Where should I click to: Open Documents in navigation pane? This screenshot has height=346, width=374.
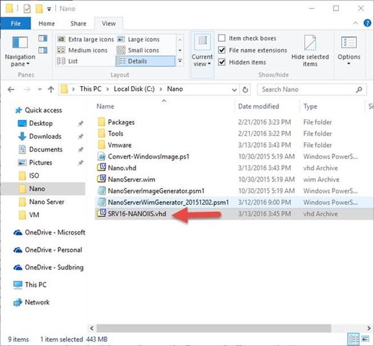[x=41, y=150]
